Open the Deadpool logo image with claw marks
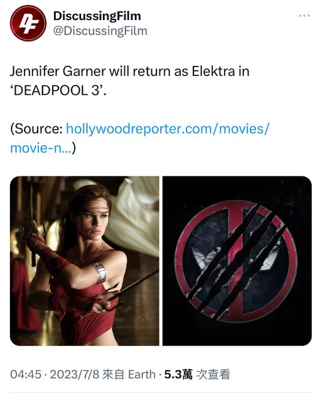 pyautogui.click(x=237, y=261)
